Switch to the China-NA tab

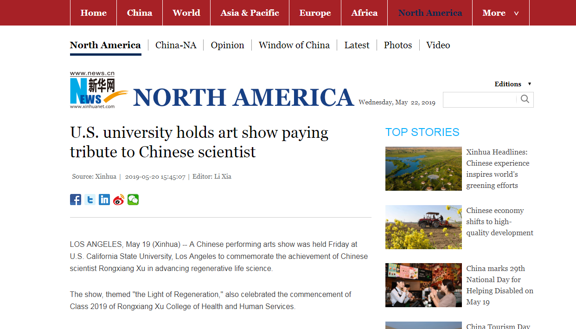click(x=176, y=45)
